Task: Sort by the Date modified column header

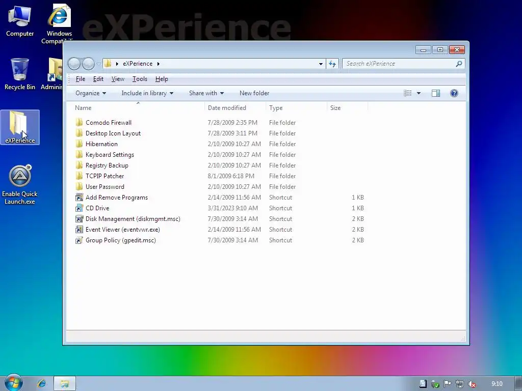Action: (236, 108)
